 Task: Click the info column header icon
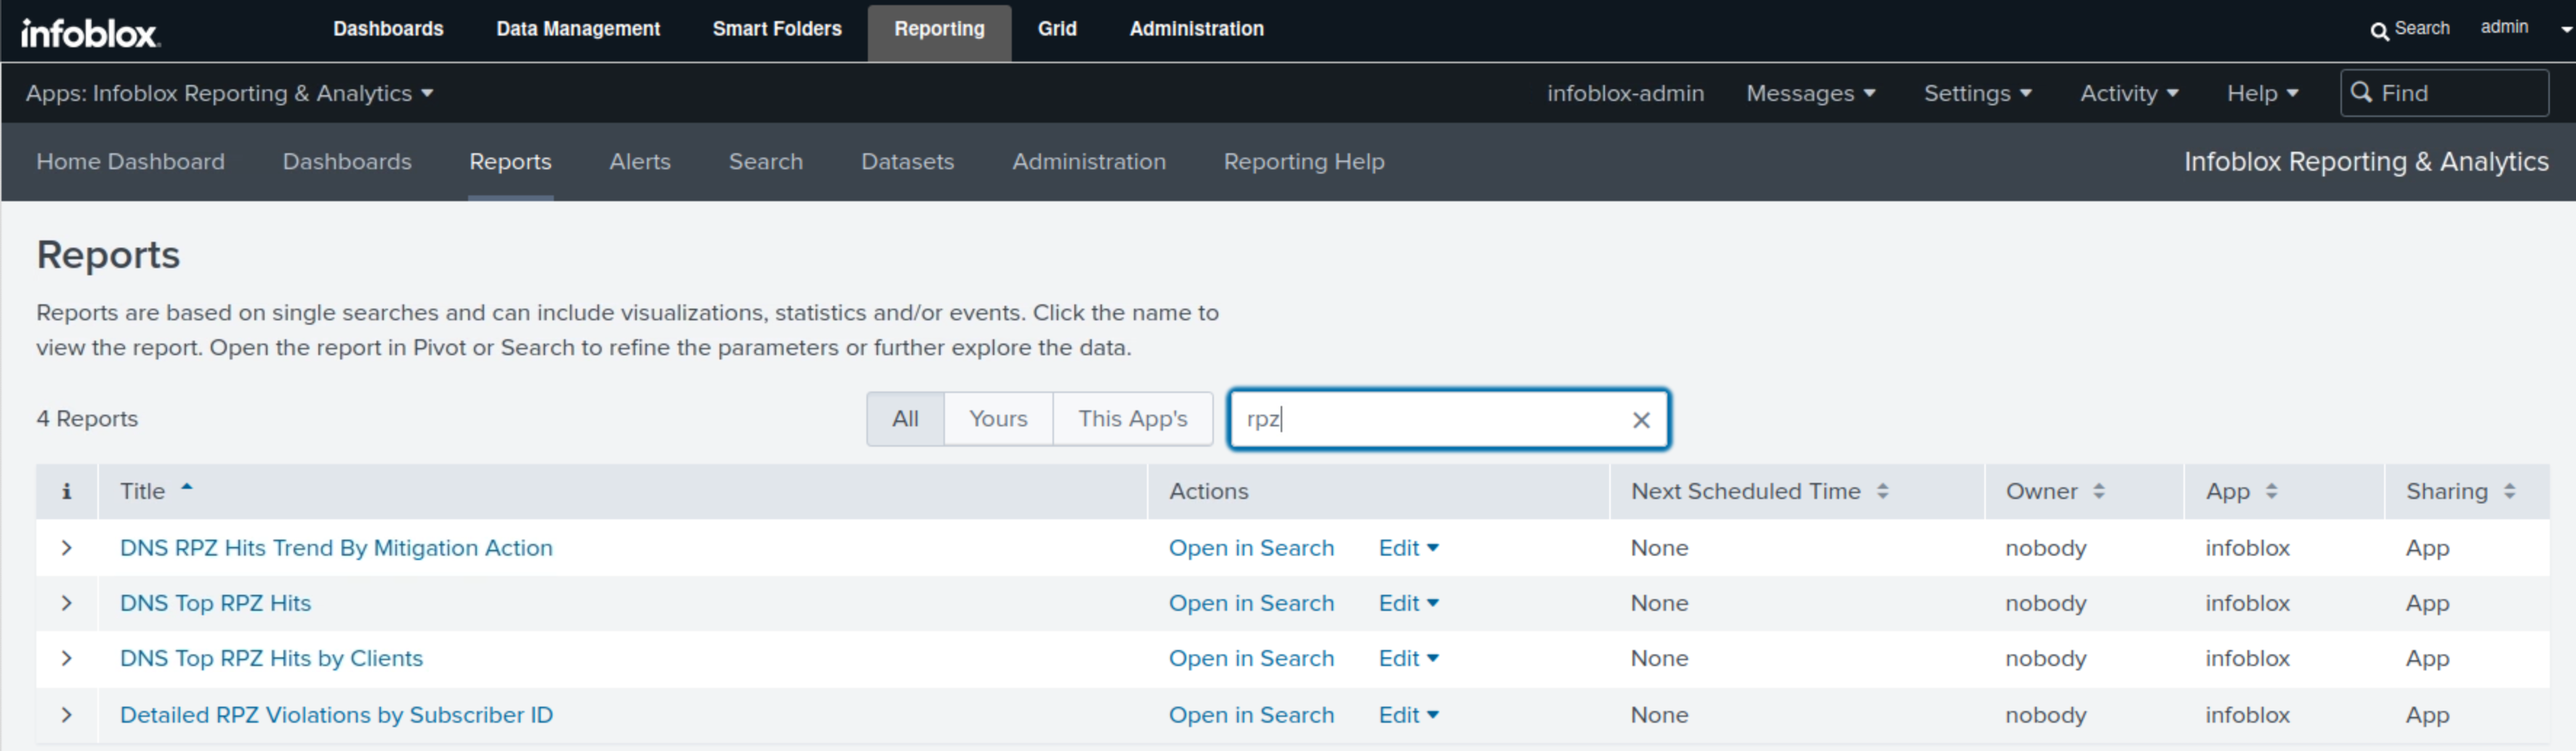[x=66, y=491]
